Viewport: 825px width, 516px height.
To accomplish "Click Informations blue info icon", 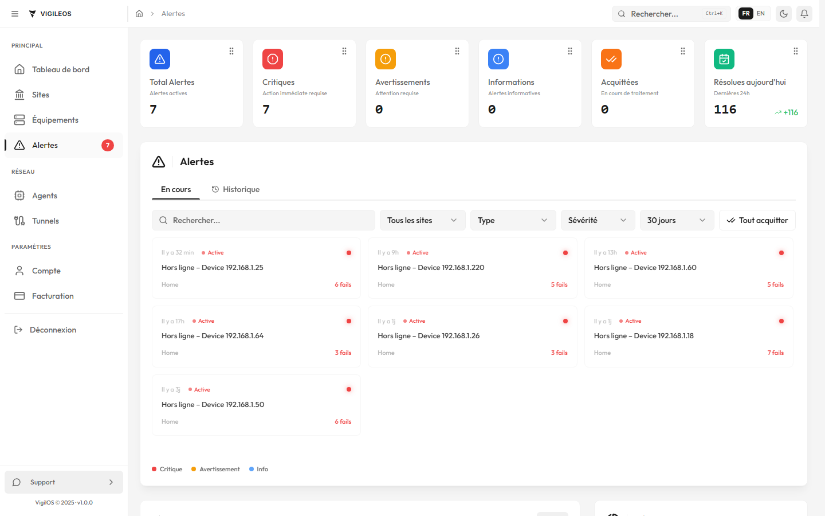I will click(x=498, y=59).
